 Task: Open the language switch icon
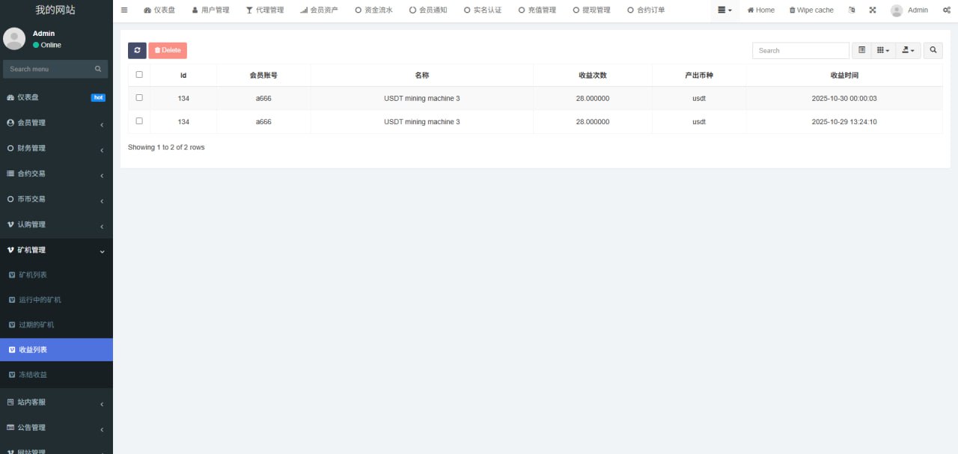[x=852, y=10]
